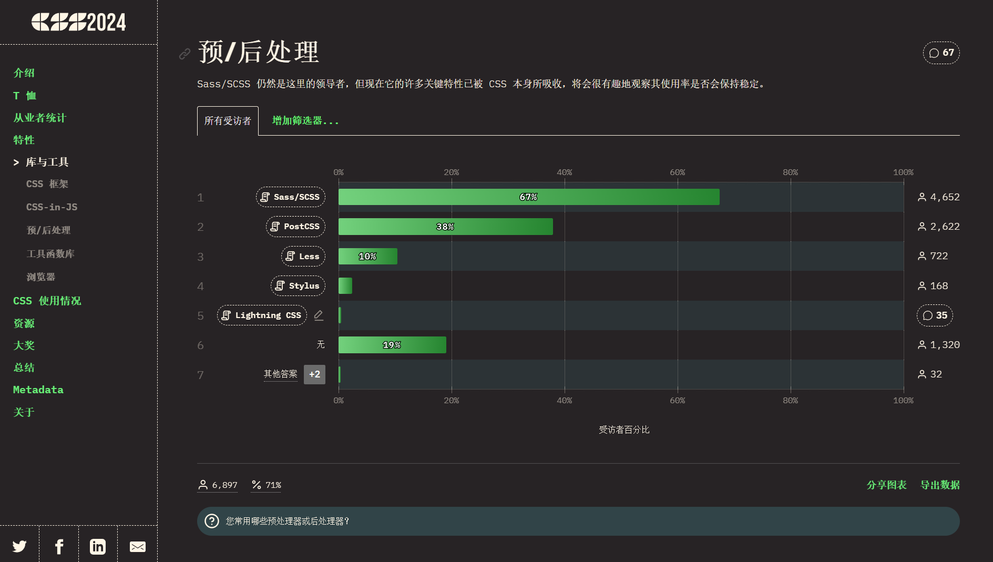Viewport: 993px width, 562px height.
Task: Click the percent icon showing 71%
Action: tap(257, 485)
